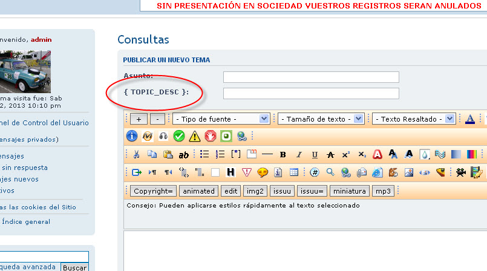Screen dimensions: 487x271
Task: Click the green square record icon
Action: pyautogui.click(x=226, y=136)
